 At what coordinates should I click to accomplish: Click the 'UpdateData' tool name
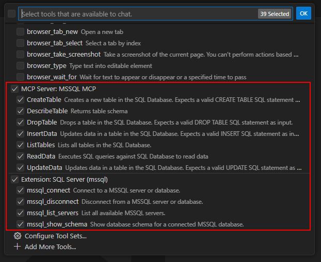44,168
